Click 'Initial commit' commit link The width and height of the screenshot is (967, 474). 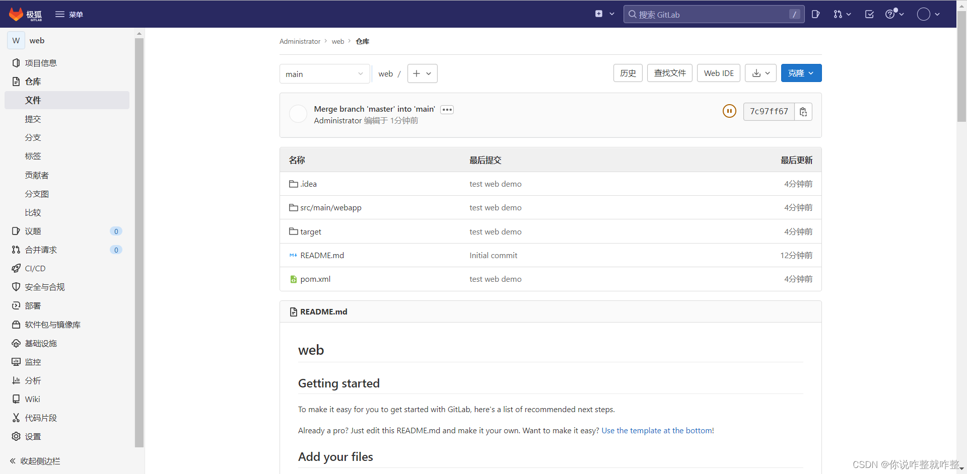click(x=493, y=256)
